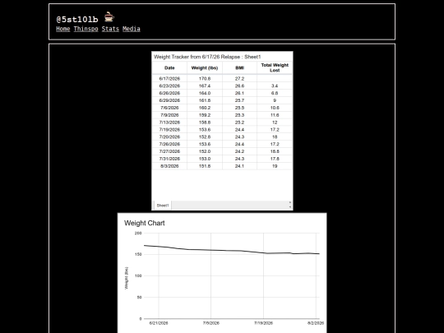Click the weight cell 167.4
Screen dimensions: 444x333
[205, 86]
